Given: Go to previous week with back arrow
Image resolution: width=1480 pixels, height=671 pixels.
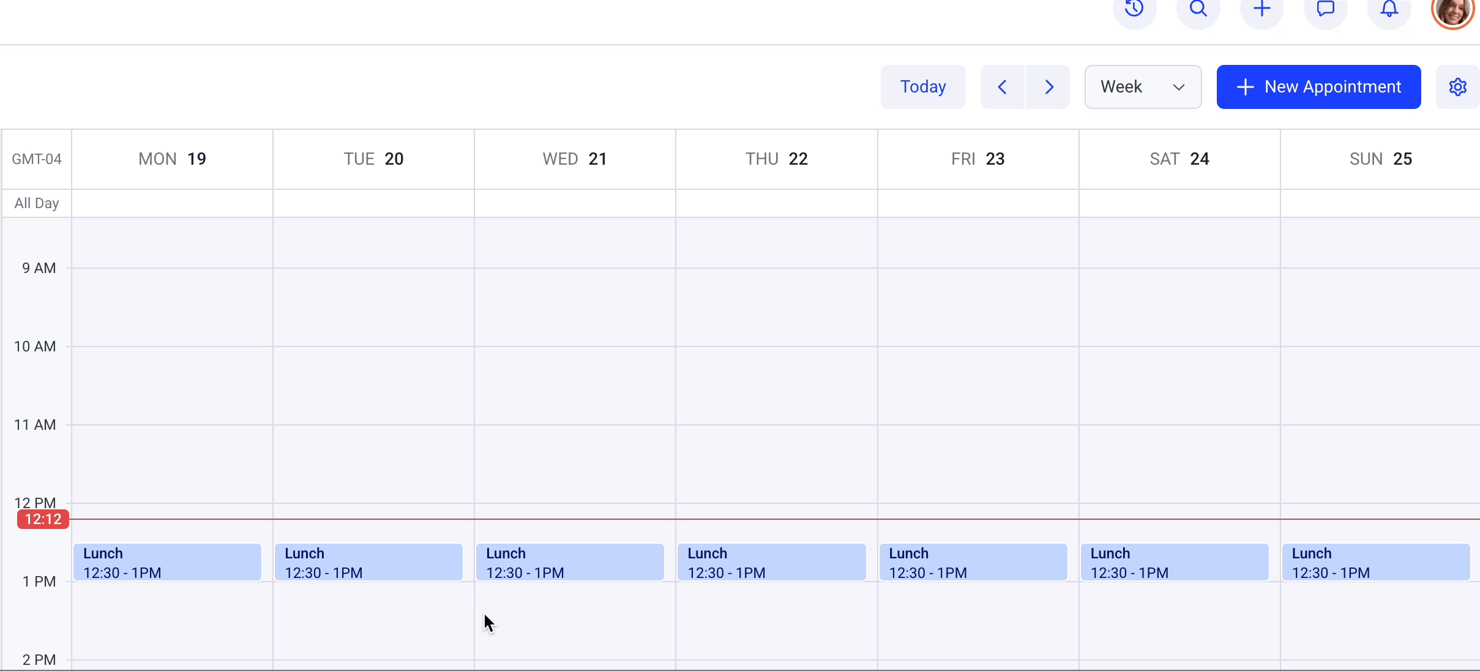Looking at the screenshot, I should (x=1001, y=86).
